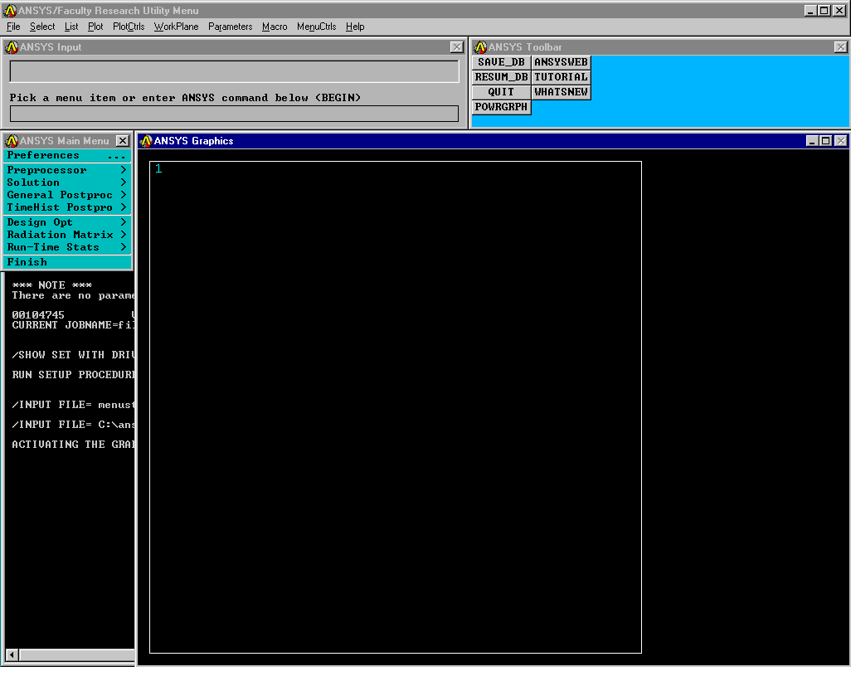The height and width of the screenshot is (681, 851).
Task: Close the ANSYS Utility Menu window
Action: click(x=841, y=10)
